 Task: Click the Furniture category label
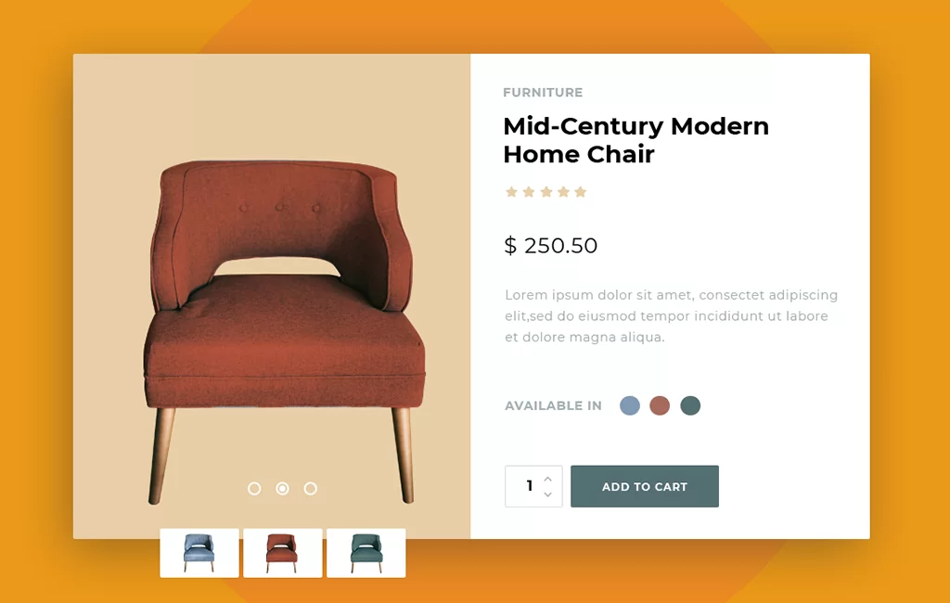[x=543, y=93]
